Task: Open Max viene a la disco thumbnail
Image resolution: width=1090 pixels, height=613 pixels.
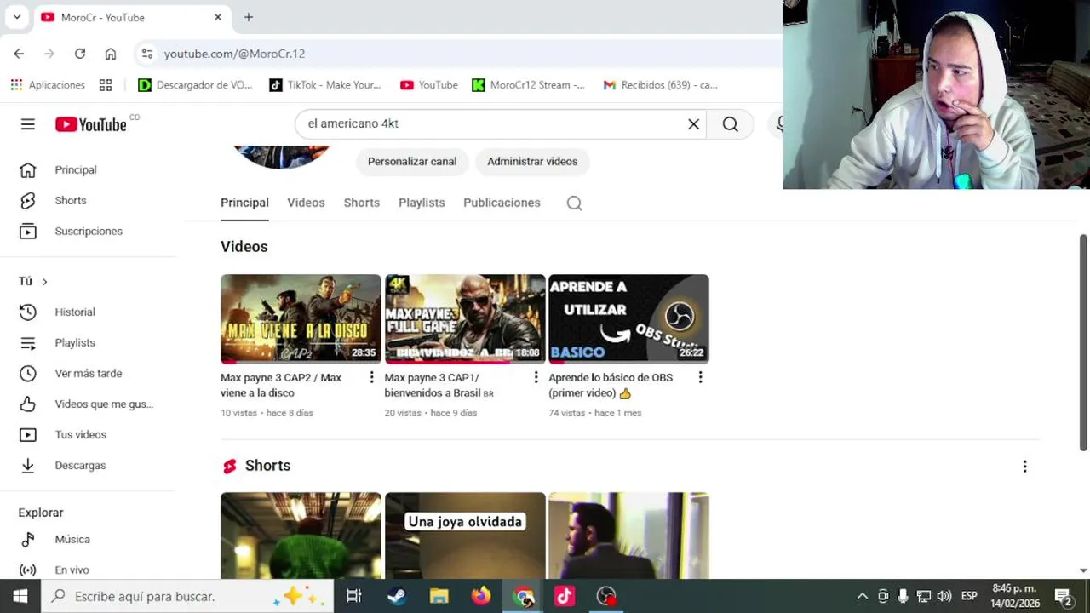Action: 301,319
